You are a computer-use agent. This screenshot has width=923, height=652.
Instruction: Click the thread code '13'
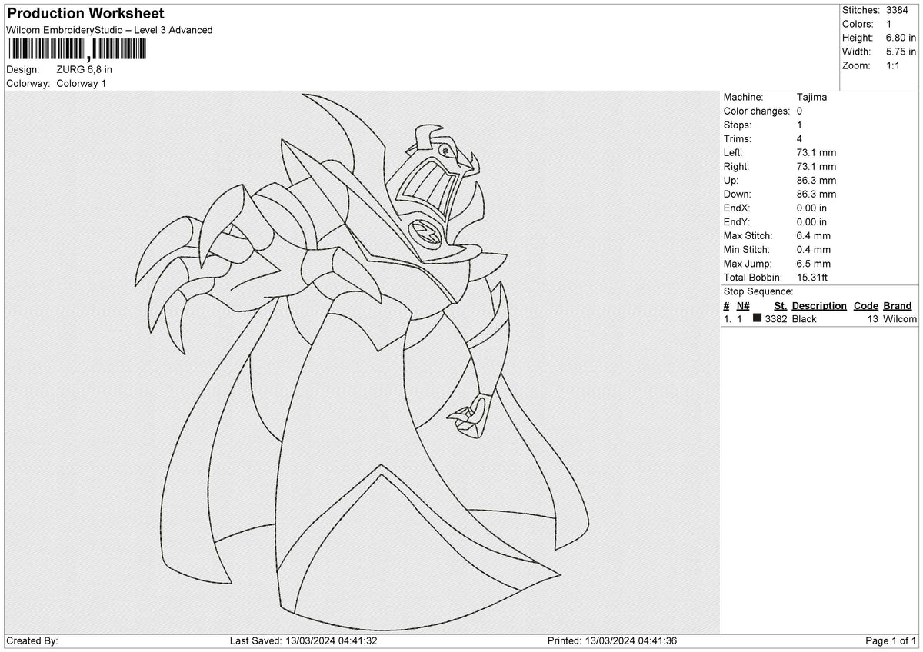click(872, 318)
